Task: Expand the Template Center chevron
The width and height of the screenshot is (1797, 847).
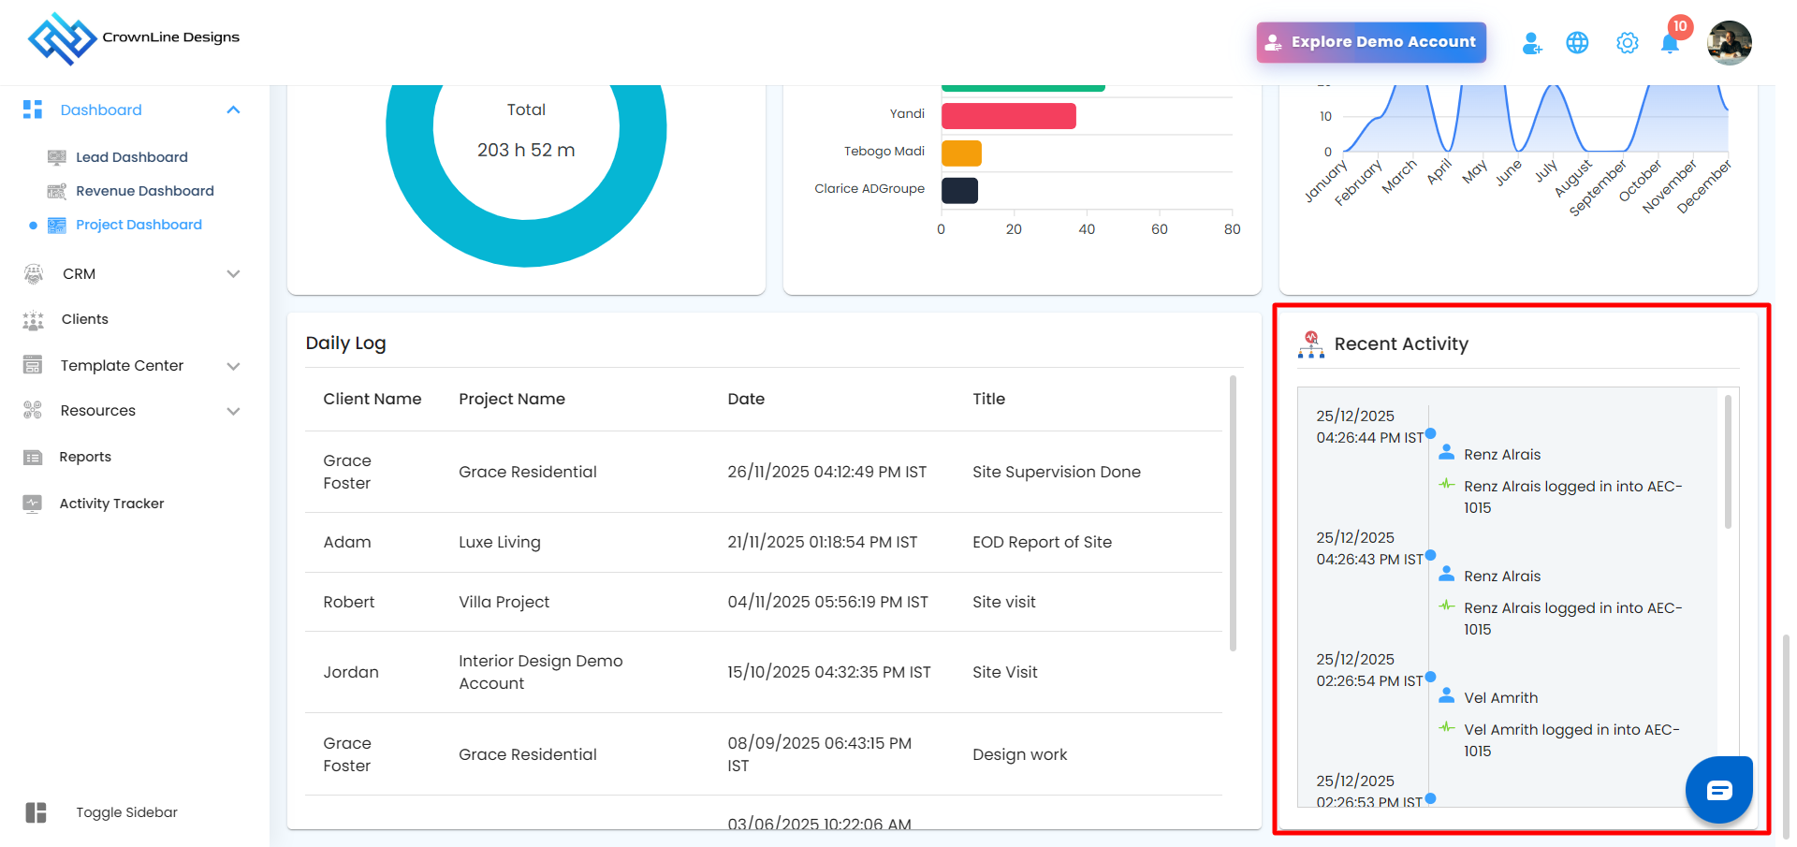Action: coord(233,366)
